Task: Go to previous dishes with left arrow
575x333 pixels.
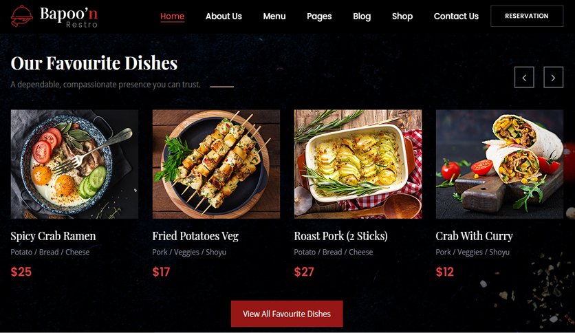Action: point(524,77)
